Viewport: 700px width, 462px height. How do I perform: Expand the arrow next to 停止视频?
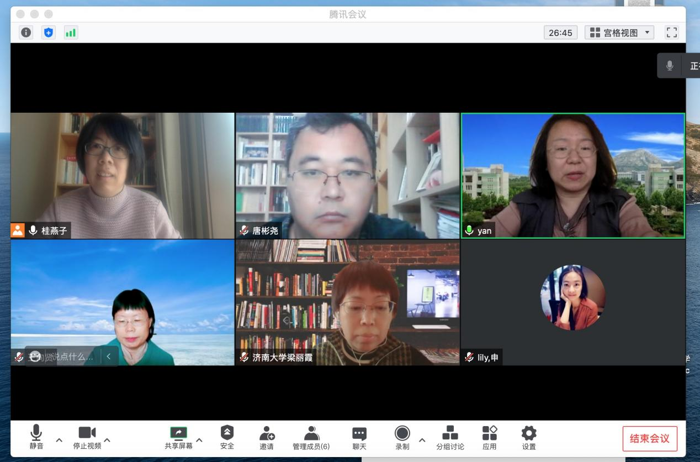107,440
